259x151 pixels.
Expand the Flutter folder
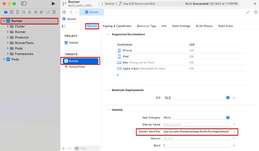[7, 27]
